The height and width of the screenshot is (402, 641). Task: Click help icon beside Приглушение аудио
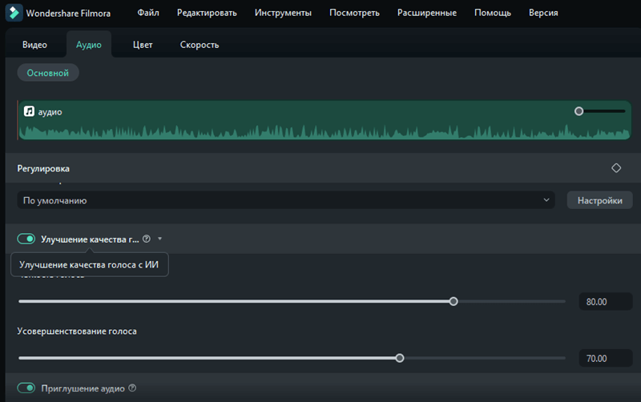[132, 388]
